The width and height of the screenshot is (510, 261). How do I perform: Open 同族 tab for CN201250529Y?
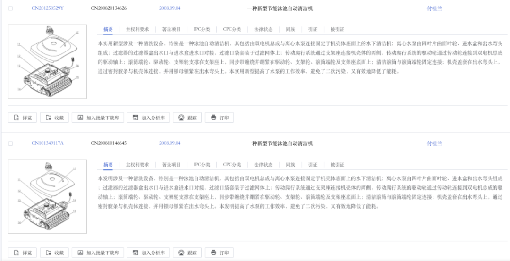point(290,29)
